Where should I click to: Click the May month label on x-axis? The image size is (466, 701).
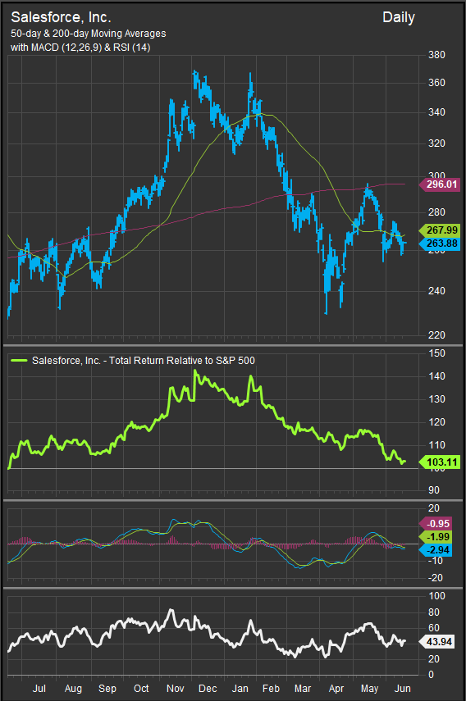coord(369,689)
